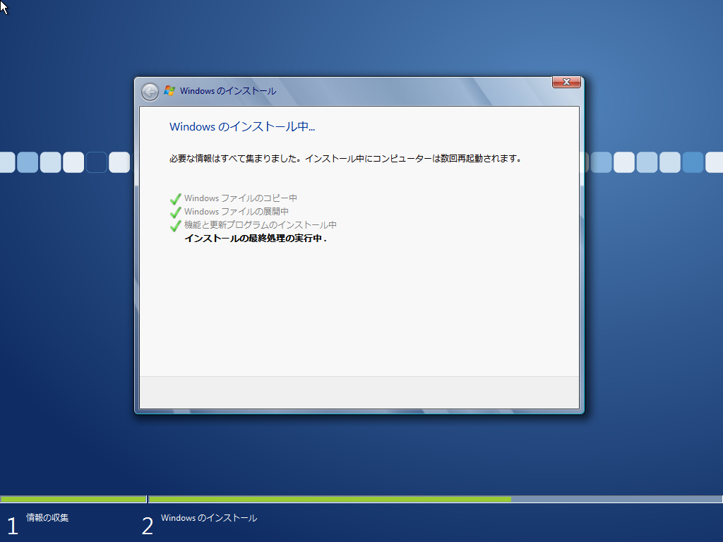Image resolution: width=723 pixels, height=542 pixels.
Task: Click the heading Windows のインストール中...
Action: point(242,127)
